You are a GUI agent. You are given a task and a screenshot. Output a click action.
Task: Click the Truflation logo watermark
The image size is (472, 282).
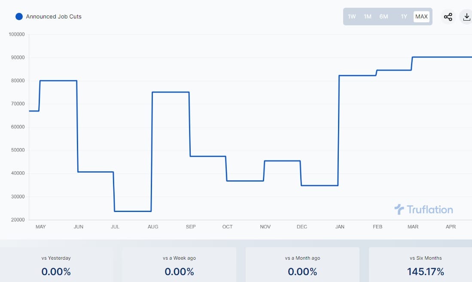[x=423, y=209]
